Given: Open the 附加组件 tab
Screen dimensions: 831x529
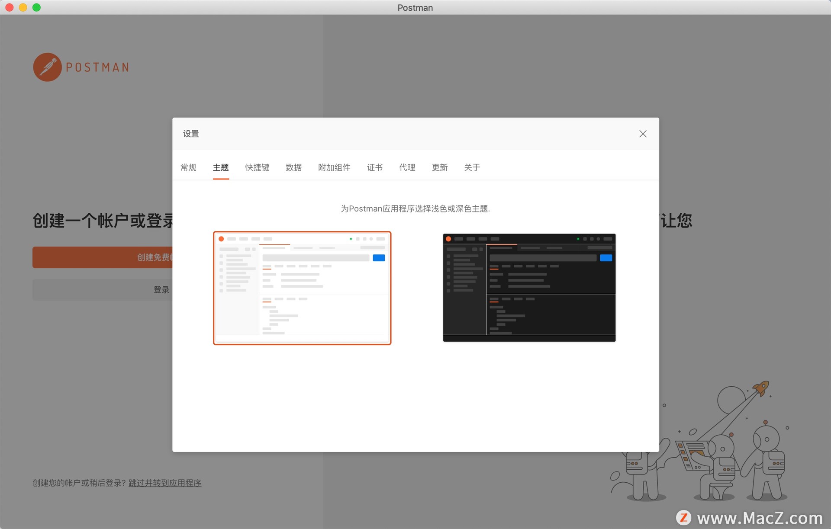Looking at the screenshot, I should pos(334,167).
